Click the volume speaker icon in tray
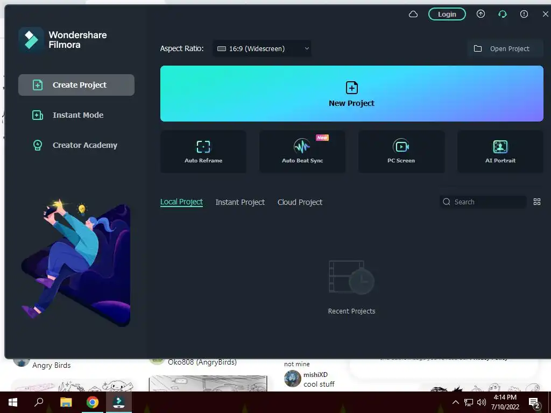Viewport: 551px width, 413px height. coord(482,402)
